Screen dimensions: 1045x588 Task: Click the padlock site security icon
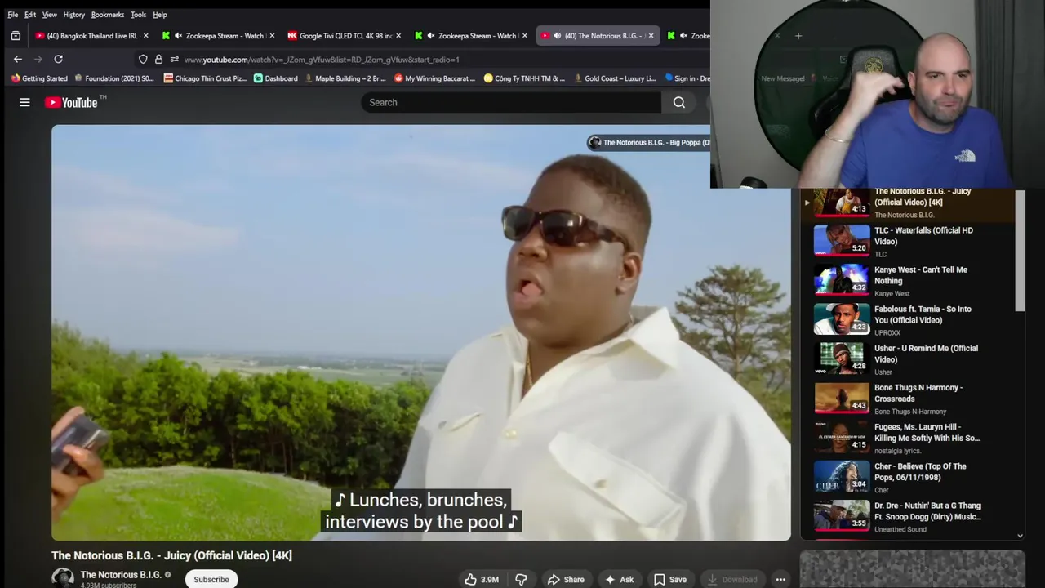[158, 59]
